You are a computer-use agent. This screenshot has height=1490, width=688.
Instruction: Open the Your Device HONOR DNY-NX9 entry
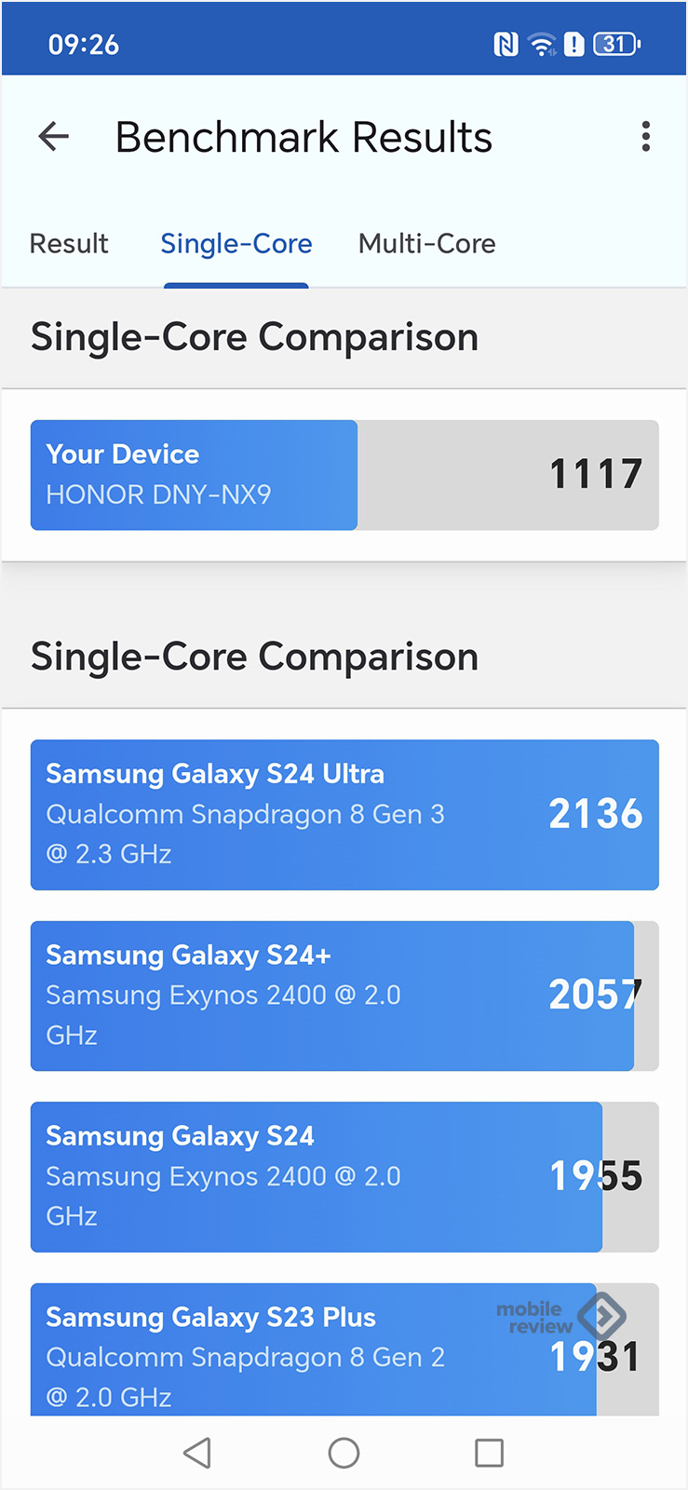(344, 475)
